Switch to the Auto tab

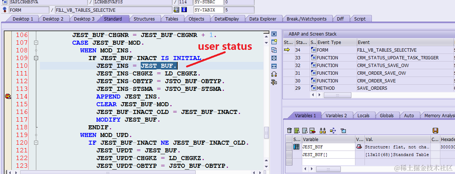[x=409, y=115]
